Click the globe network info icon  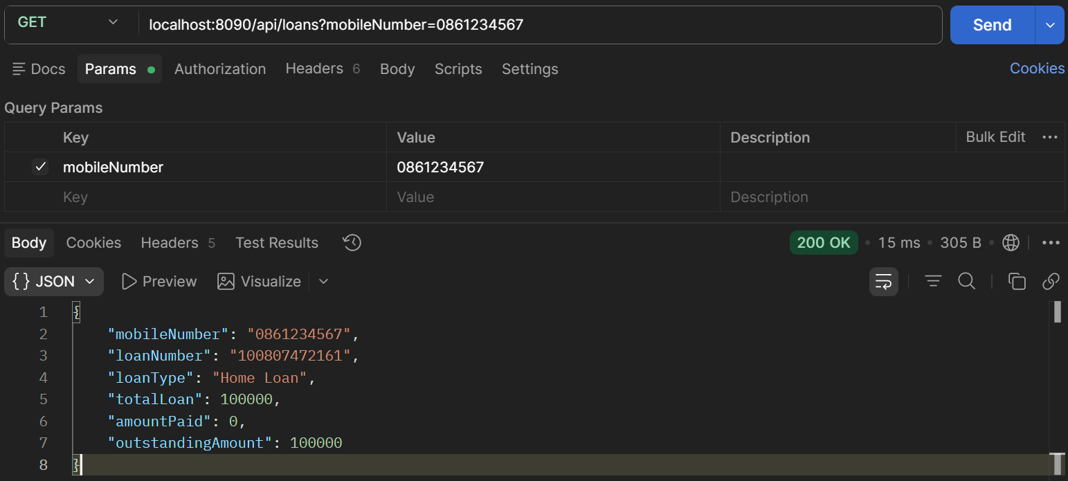(x=1011, y=243)
